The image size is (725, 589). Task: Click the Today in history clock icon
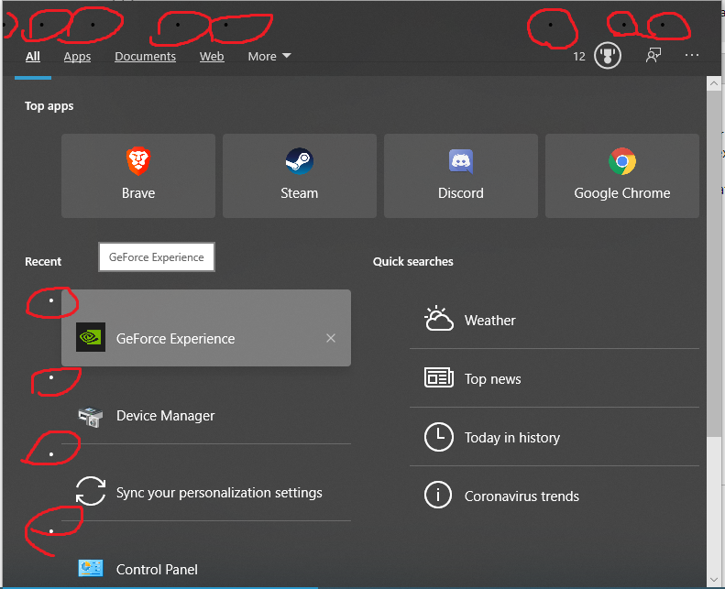click(439, 437)
